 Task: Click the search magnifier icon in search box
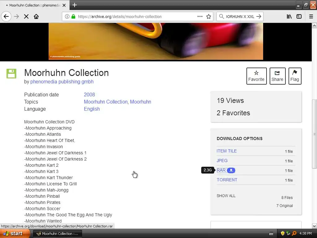pyautogui.click(x=222, y=16)
